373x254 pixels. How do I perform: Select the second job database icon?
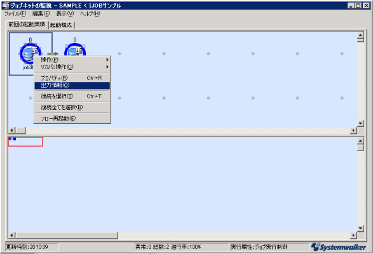click(x=75, y=50)
